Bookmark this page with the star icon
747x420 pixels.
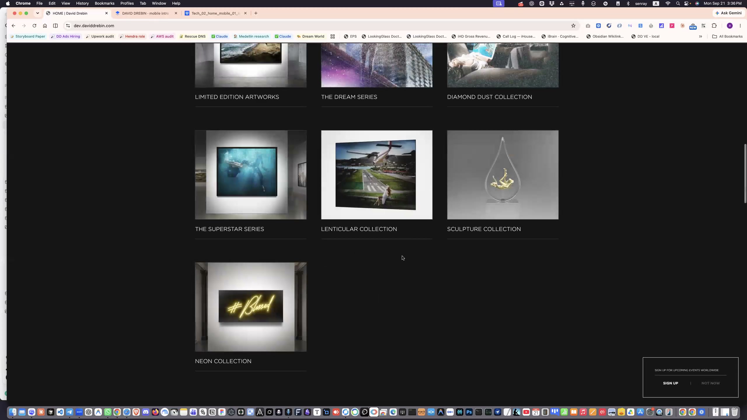click(573, 26)
